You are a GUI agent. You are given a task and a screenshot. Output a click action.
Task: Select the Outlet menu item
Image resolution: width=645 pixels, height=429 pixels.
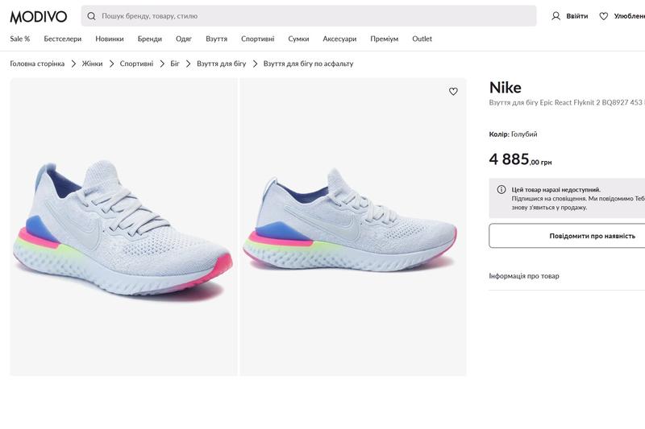422,39
